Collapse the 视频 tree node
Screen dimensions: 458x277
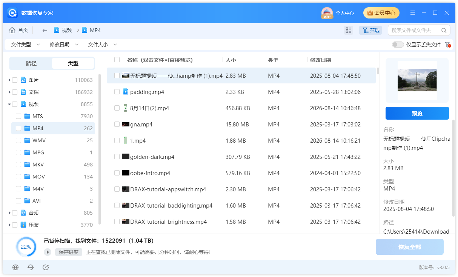click(9, 104)
